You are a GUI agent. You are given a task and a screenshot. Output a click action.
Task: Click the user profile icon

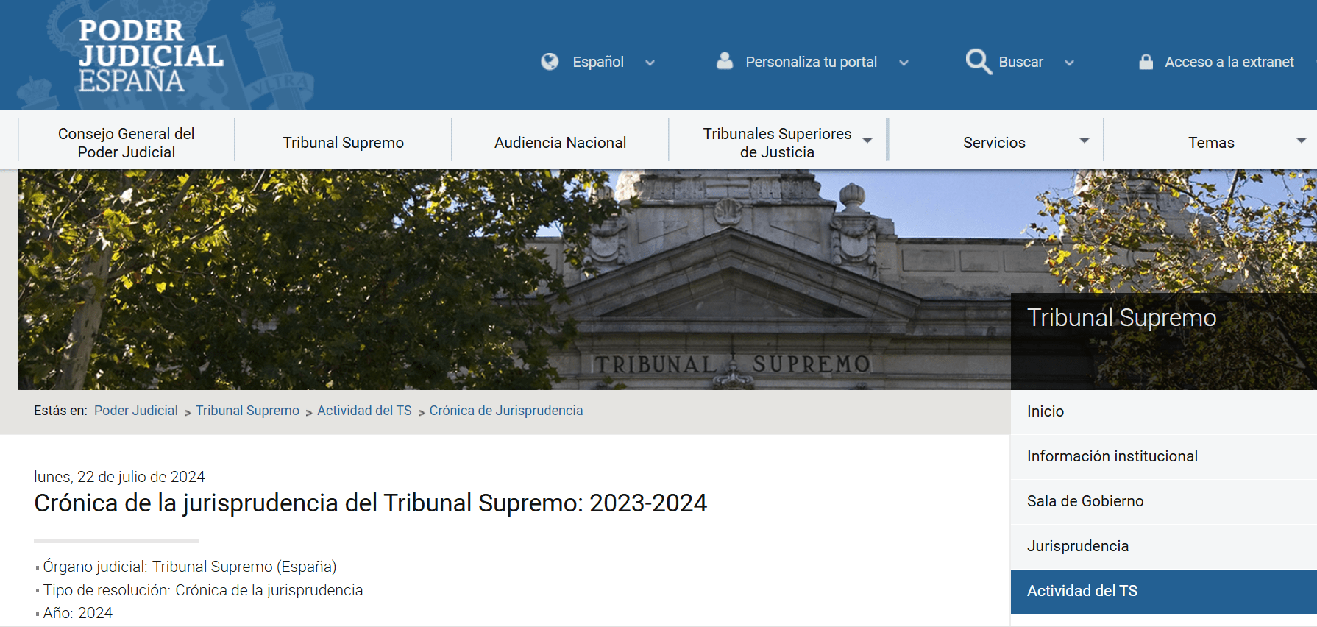tap(725, 61)
